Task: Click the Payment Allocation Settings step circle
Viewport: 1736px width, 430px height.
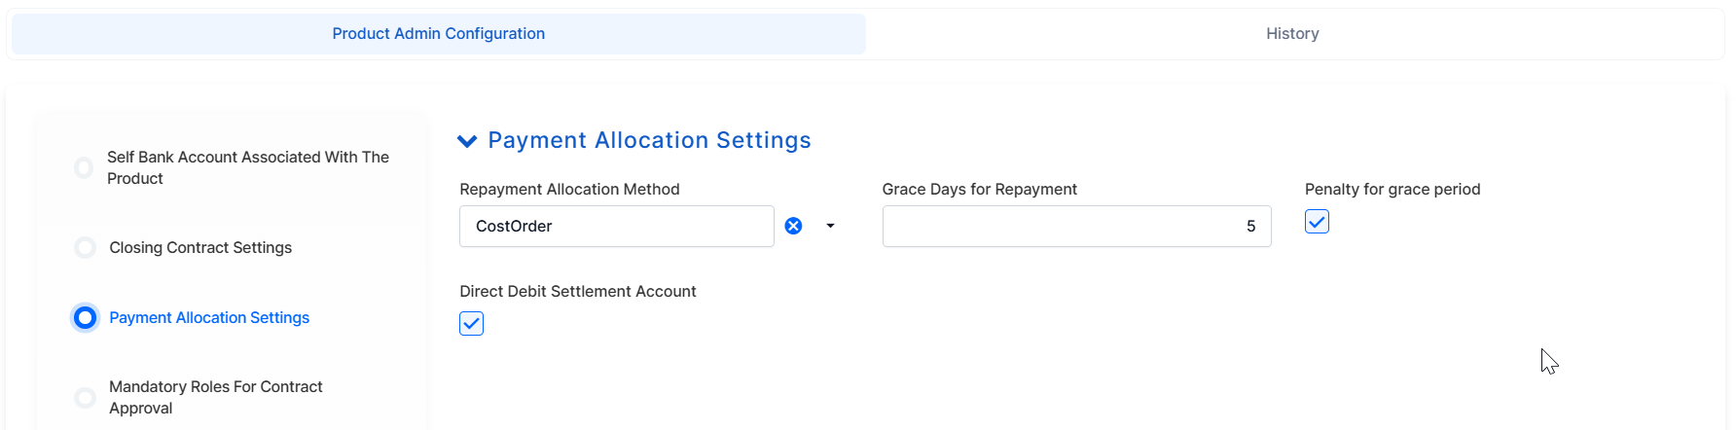Action: [86, 318]
